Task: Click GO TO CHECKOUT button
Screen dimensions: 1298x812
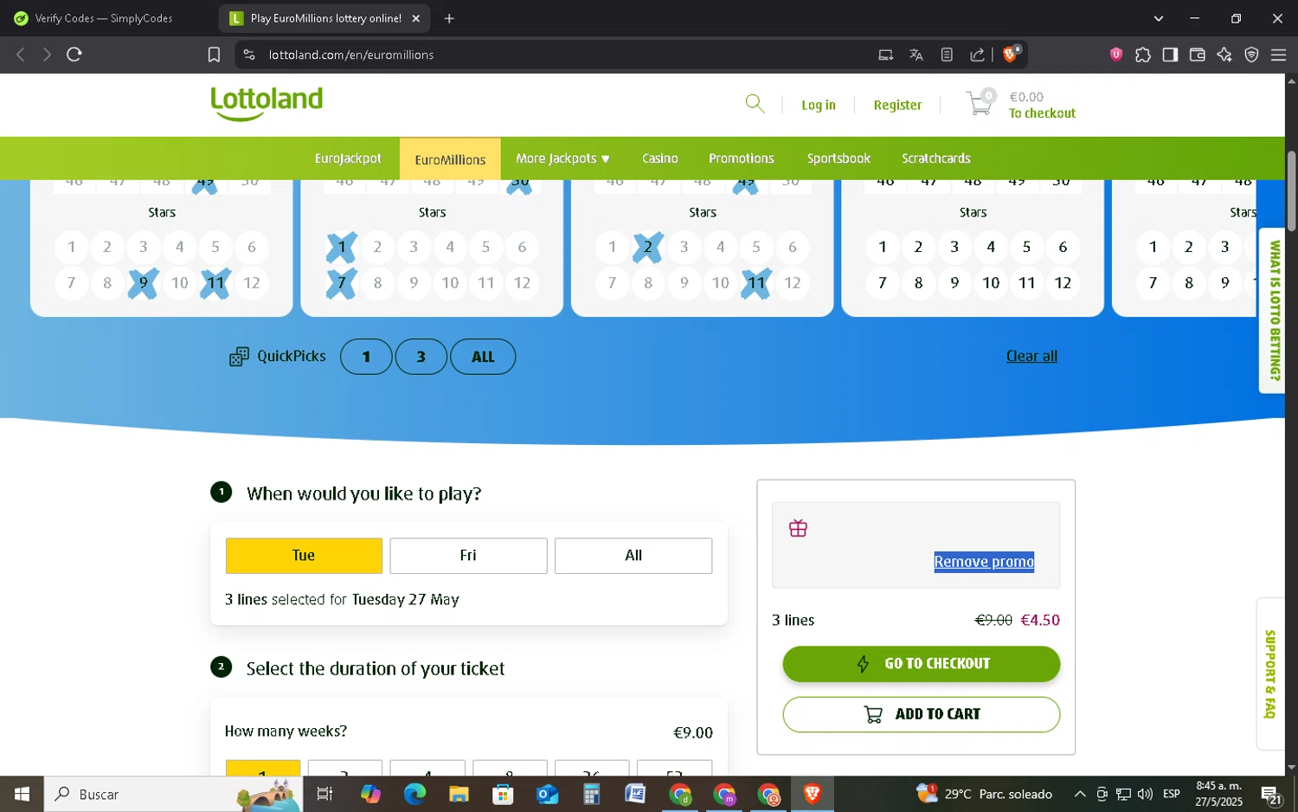Action: click(922, 664)
